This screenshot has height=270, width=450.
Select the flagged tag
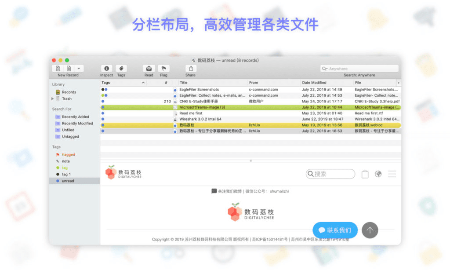click(68, 154)
